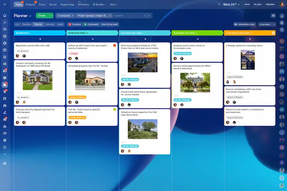
Task: Open Helpdesk
Action: tap(270, 4)
